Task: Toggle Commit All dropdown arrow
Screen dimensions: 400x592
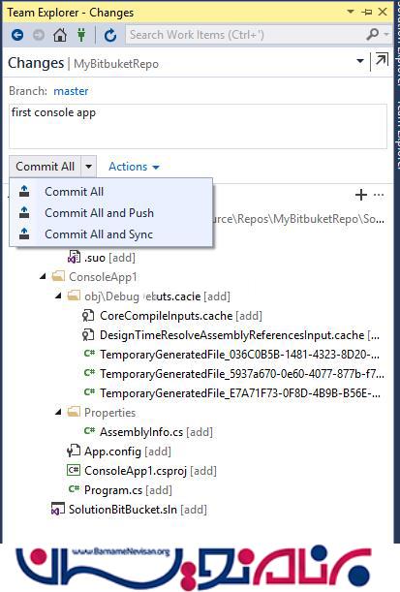Action: point(89,167)
